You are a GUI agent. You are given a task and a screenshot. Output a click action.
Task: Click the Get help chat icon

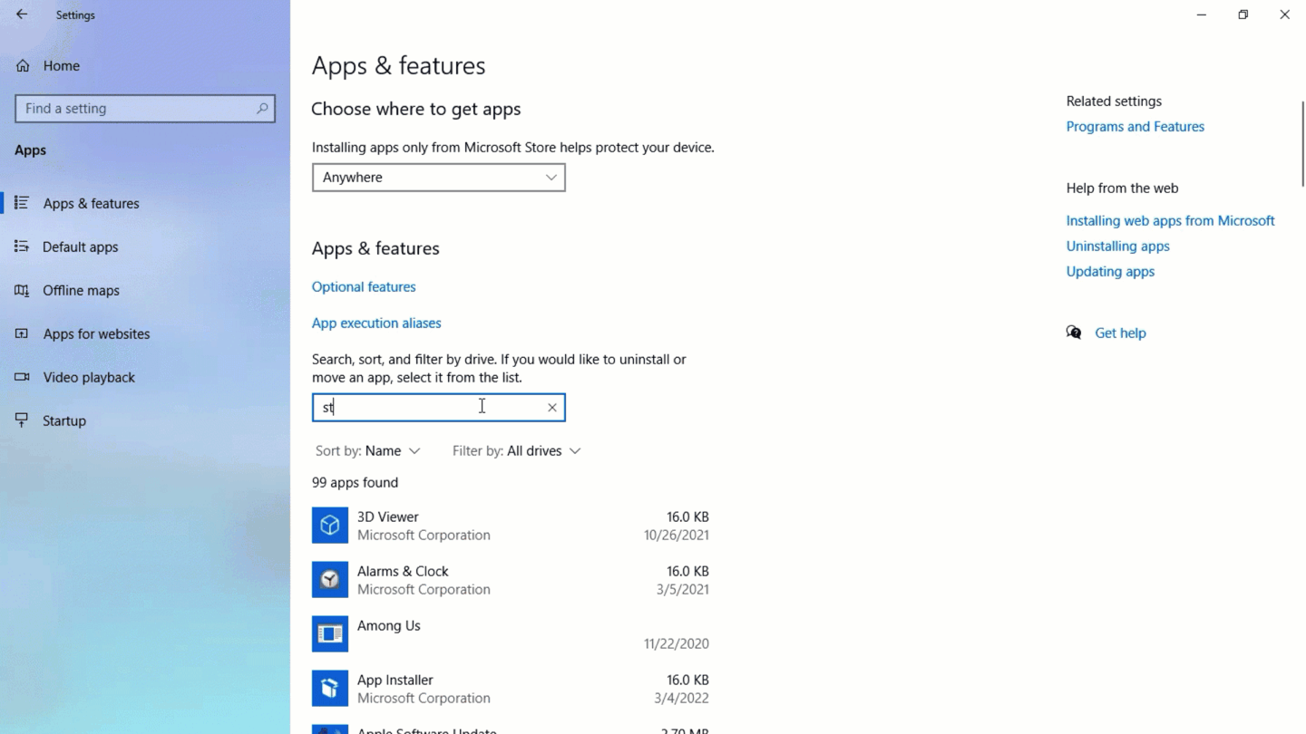[x=1074, y=333]
